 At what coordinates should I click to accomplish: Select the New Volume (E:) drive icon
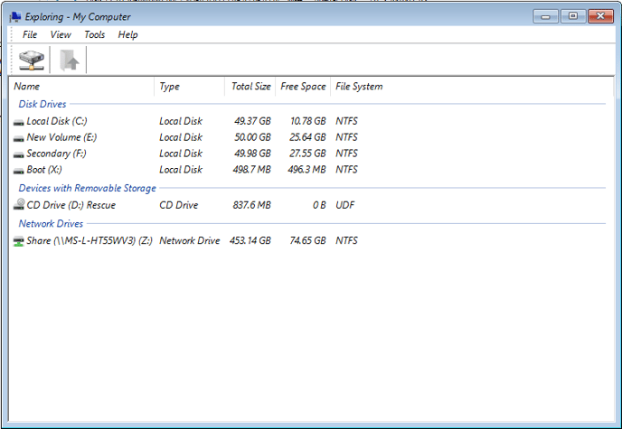tap(19, 138)
